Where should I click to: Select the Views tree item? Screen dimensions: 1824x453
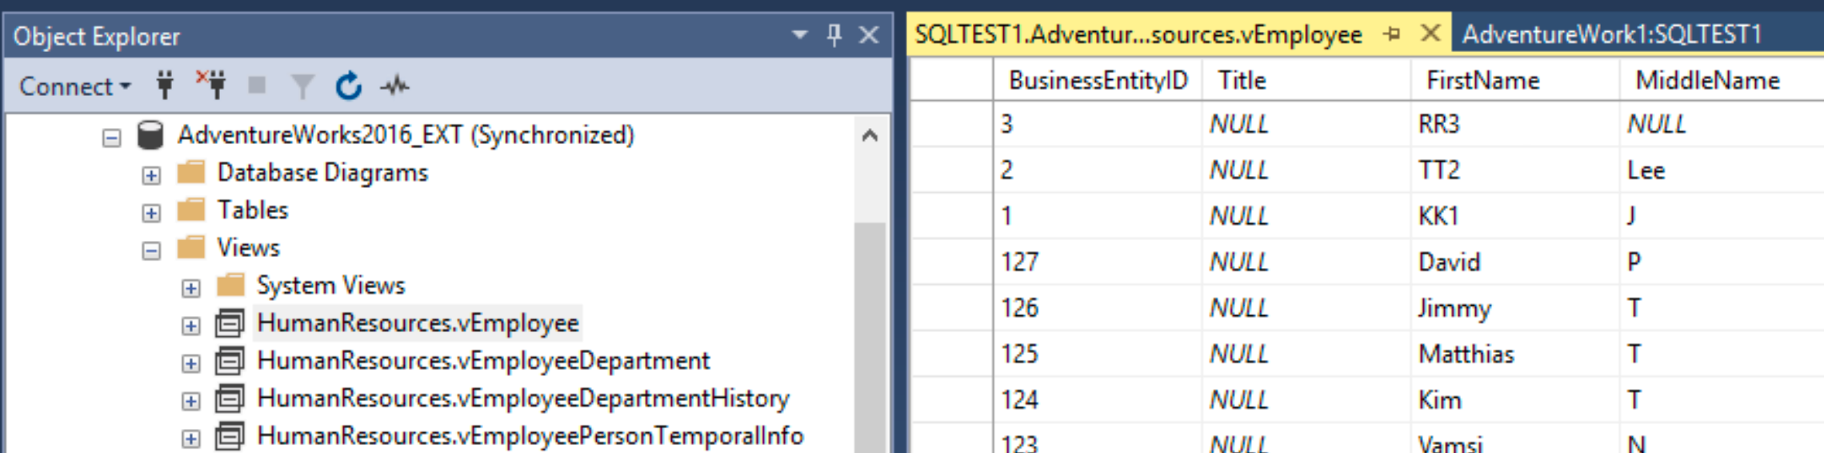pos(248,247)
